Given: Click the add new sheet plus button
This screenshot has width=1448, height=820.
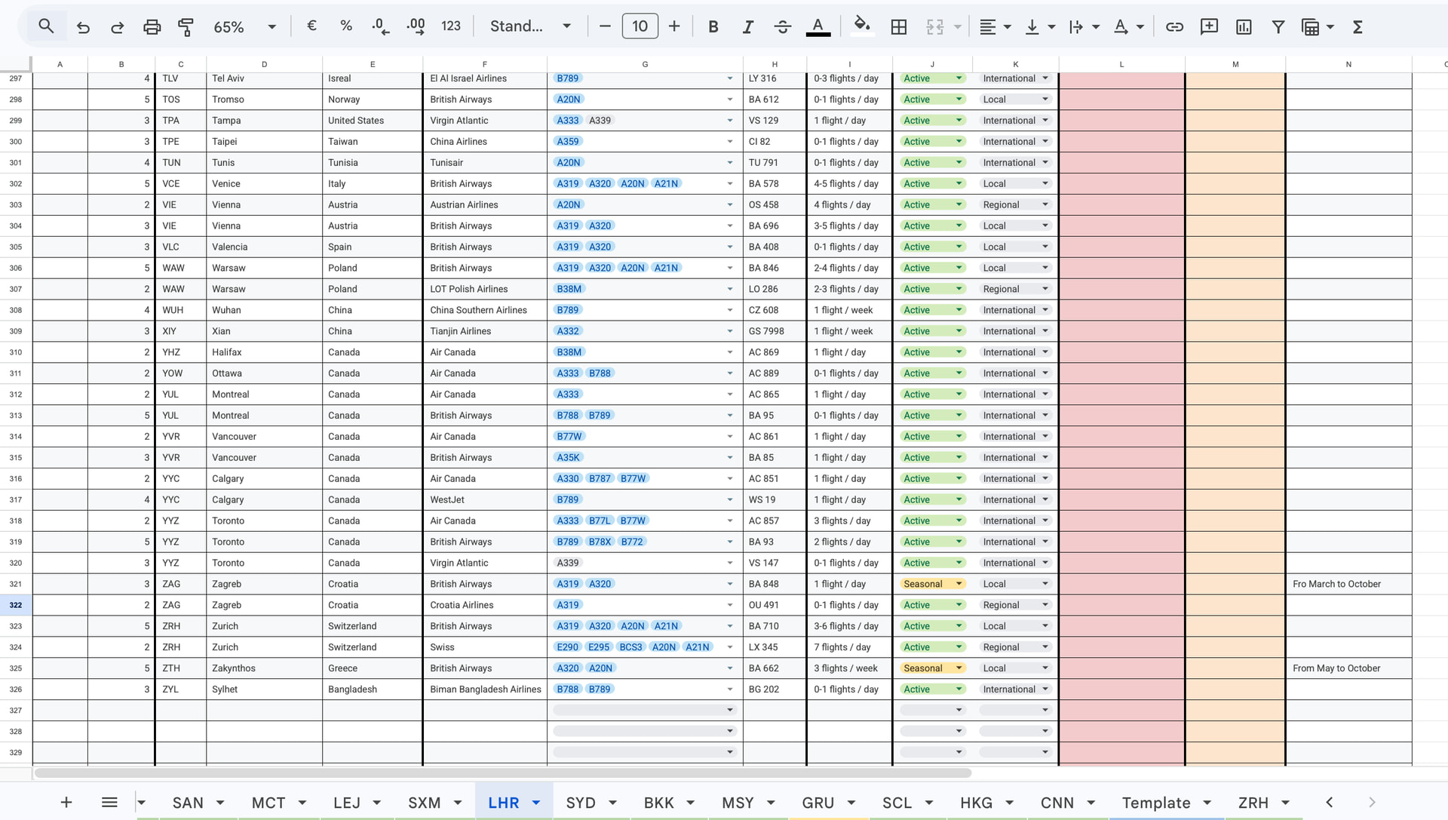Looking at the screenshot, I should 66,803.
